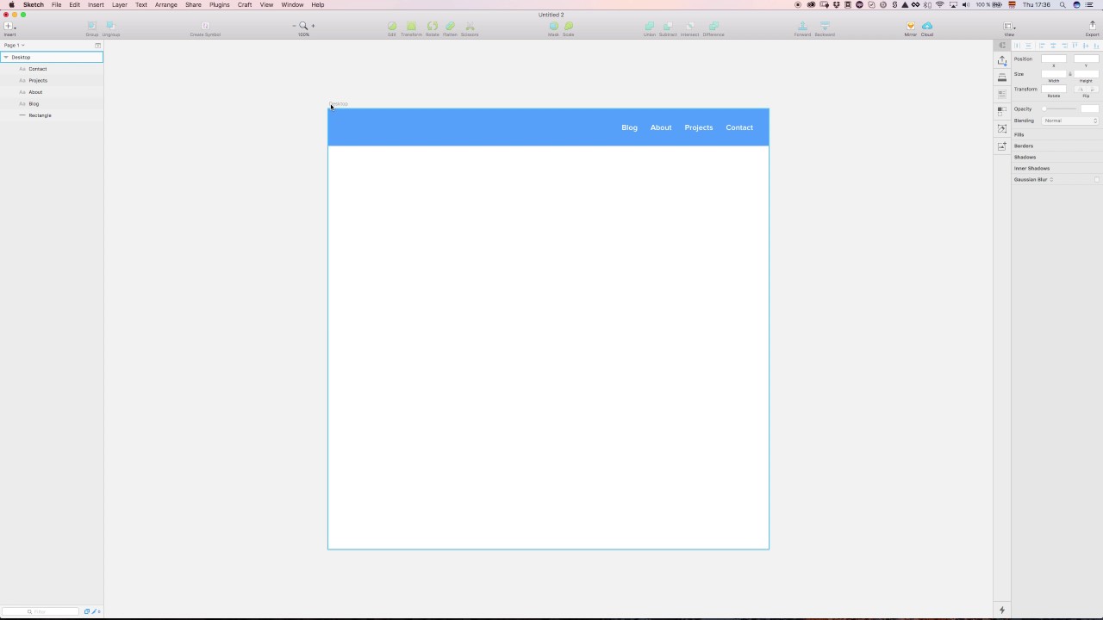Open the Apple menu

pyautogui.click(x=11, y=4)
